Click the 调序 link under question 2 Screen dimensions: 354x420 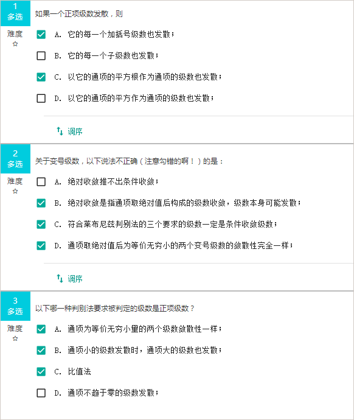75,279
